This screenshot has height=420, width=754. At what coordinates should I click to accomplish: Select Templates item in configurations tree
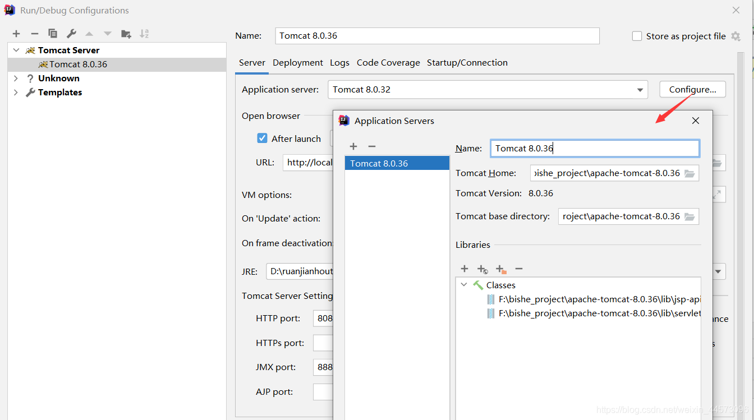click(117, 92)
